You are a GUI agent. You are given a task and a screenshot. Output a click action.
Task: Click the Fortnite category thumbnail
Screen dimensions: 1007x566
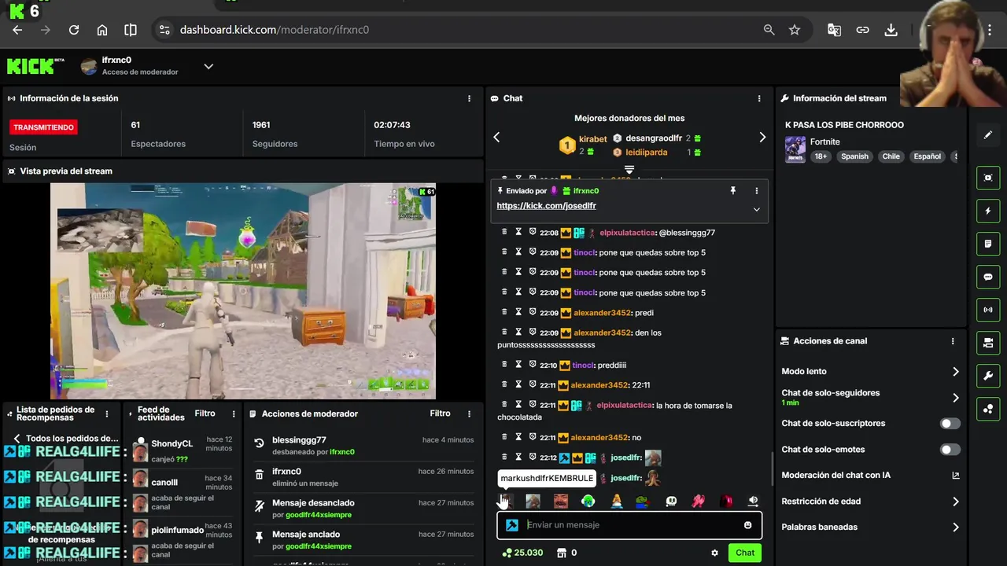(795, 149)
